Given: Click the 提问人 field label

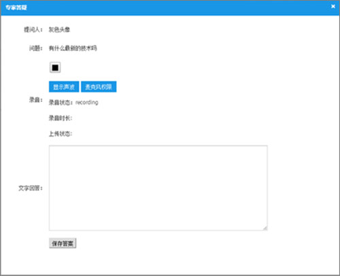Looking at the screenshot, I should (33, 30).
